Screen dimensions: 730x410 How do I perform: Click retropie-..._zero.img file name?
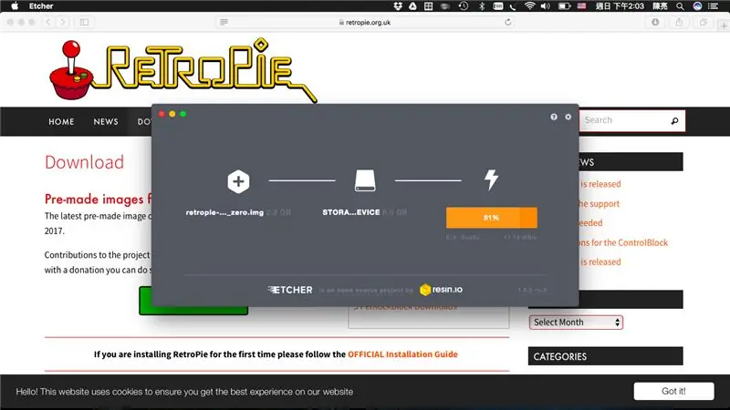[x=224, y=212]
